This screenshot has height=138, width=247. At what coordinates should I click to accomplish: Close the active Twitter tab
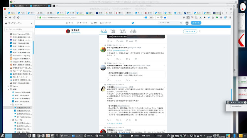73,13
